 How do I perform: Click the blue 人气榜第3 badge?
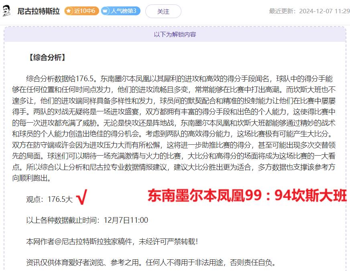[x=120, y=11]
